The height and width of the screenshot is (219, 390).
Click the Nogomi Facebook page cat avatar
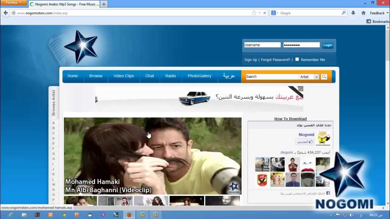coord(323,138)
